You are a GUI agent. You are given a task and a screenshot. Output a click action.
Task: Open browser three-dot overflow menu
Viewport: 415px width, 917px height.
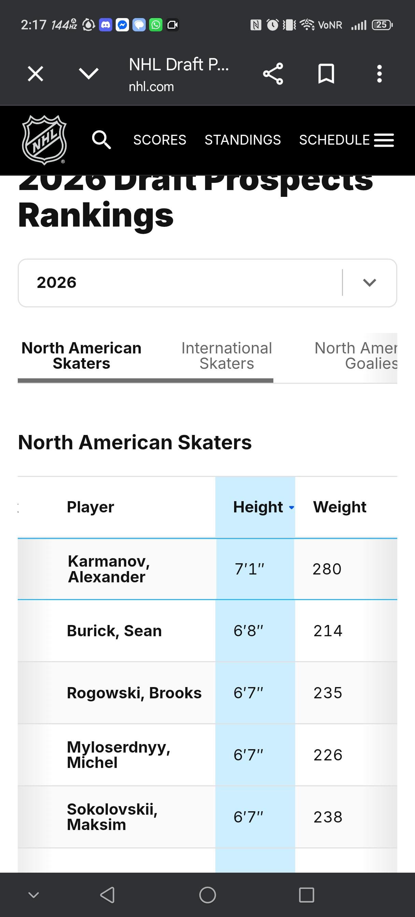380,74
